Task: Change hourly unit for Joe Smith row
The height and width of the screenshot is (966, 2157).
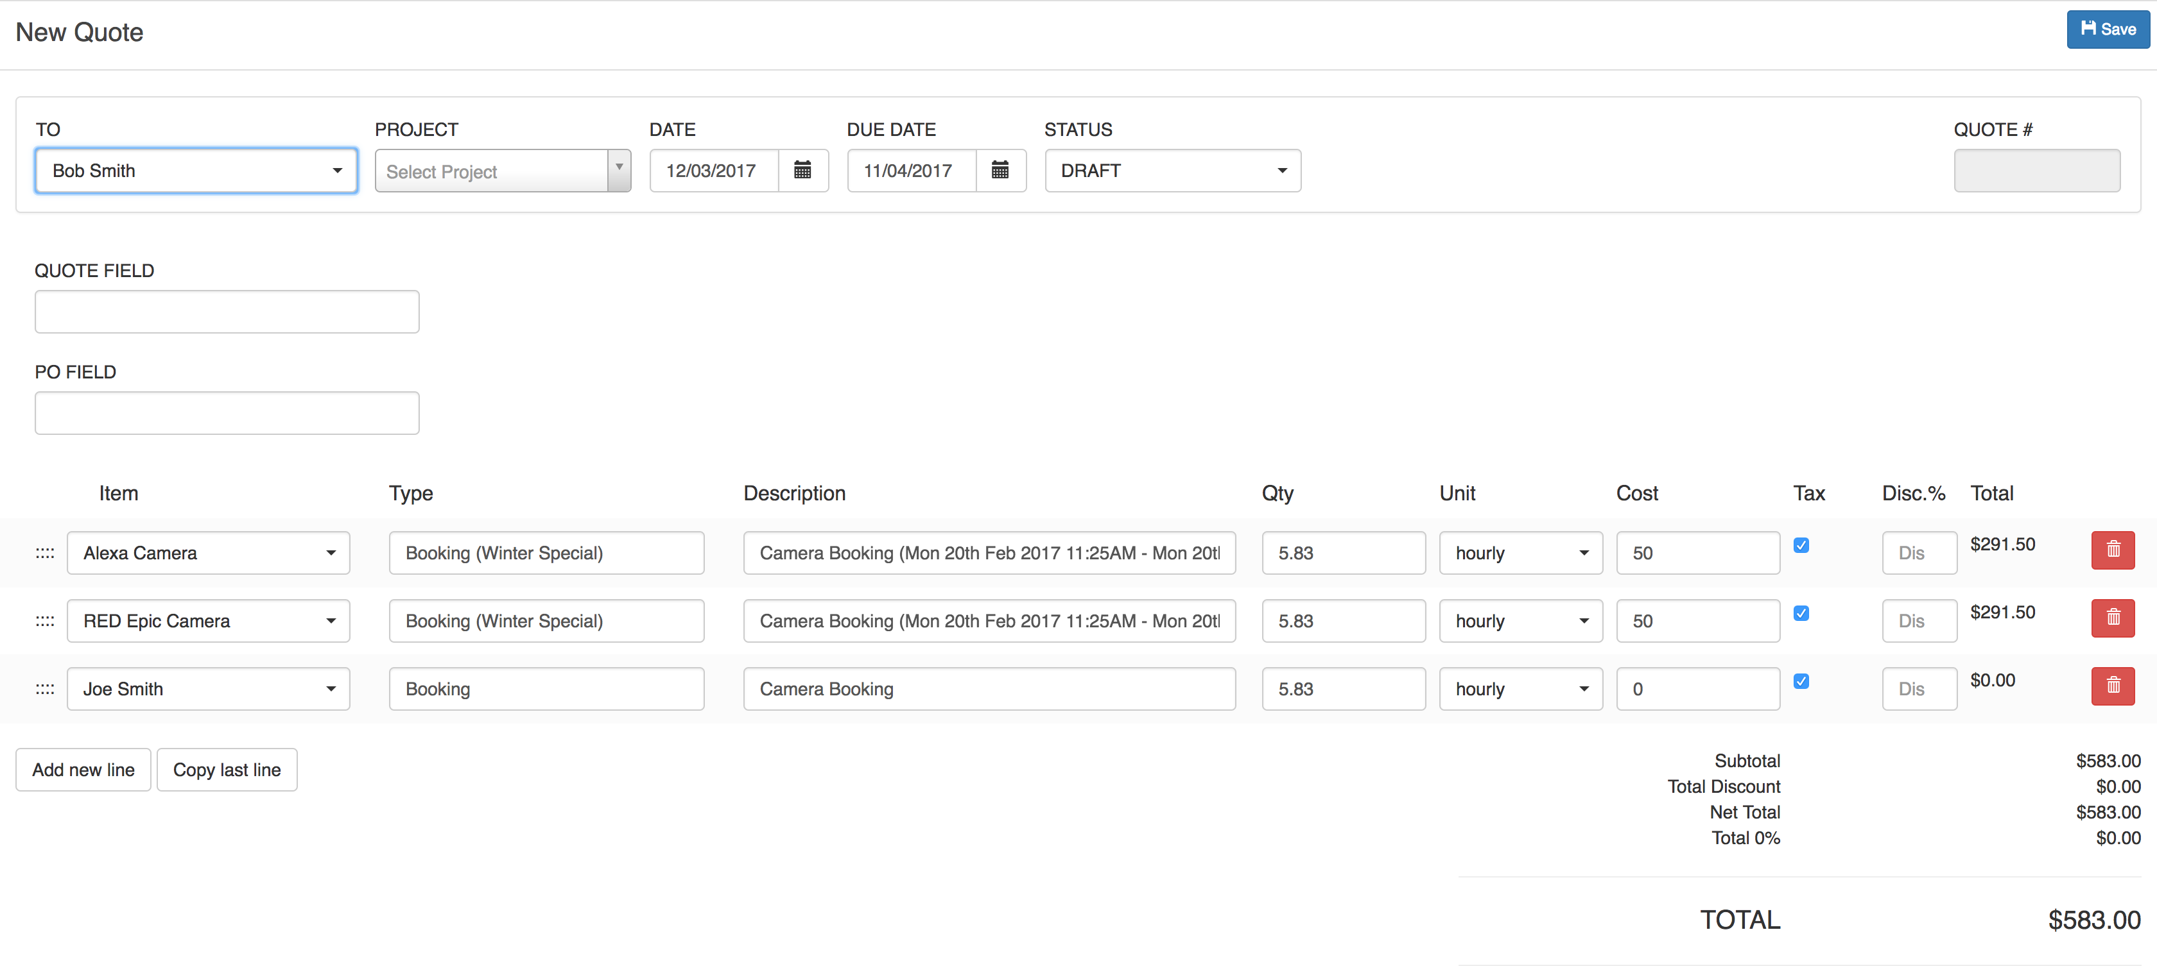Action: 1521,689
